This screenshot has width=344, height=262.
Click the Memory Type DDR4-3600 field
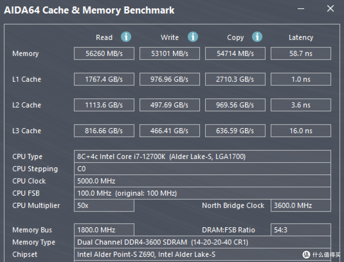click(x=203, y=242)
